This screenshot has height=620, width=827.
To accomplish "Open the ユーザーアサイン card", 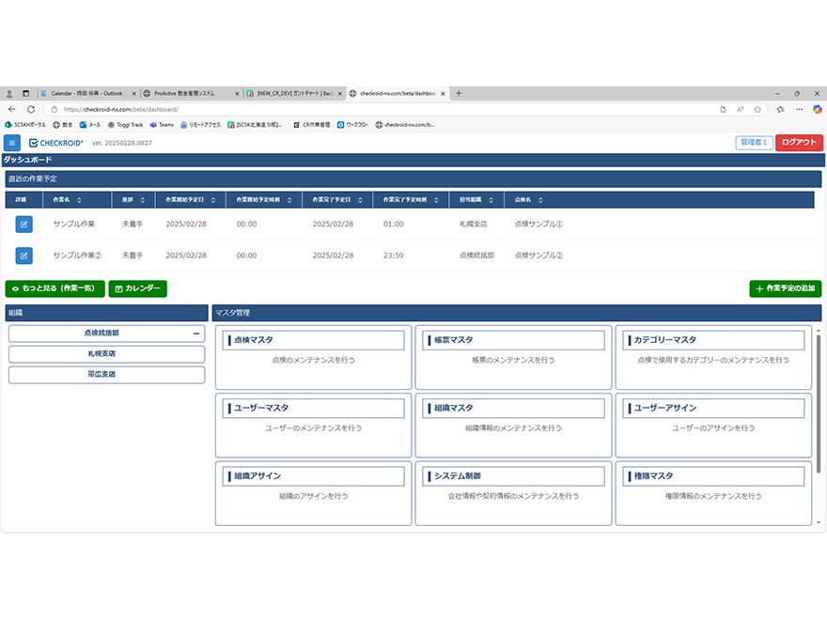I will click(713, 425).
